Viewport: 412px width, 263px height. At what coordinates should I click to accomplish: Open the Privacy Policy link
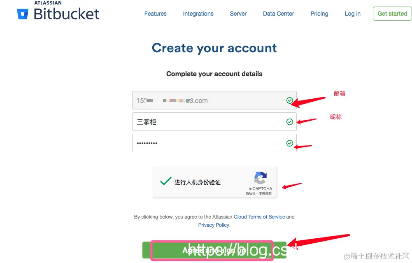[x=214, y=225]
